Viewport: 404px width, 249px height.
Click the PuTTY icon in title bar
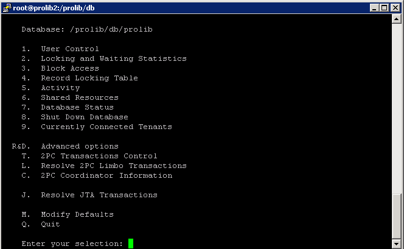pyautogui.click(x=7, y=8)
